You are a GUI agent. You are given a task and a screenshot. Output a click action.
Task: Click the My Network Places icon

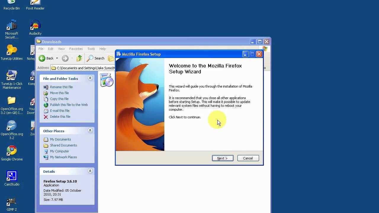(x=46, y=157)
